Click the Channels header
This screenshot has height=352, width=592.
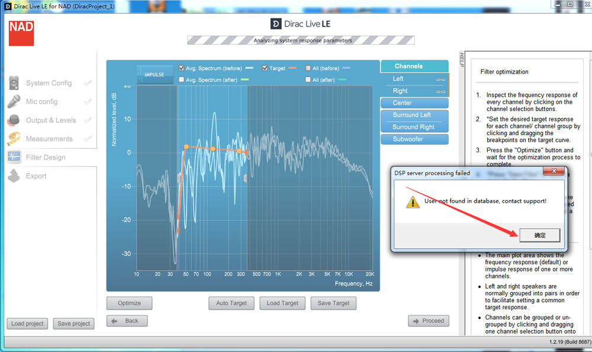pos(414,66)
